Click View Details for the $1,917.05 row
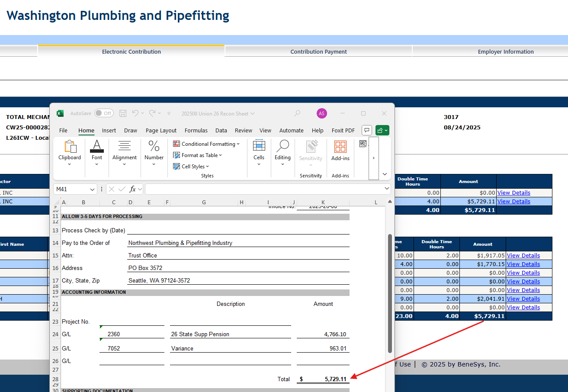This screenshot has height=392, width=568. tap(523, 256)
